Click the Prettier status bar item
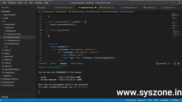The height and width of the screenshot is (102, 182). pos(175,100)
